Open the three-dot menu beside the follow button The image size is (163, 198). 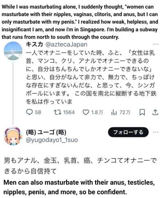click(x=156, y=132)
